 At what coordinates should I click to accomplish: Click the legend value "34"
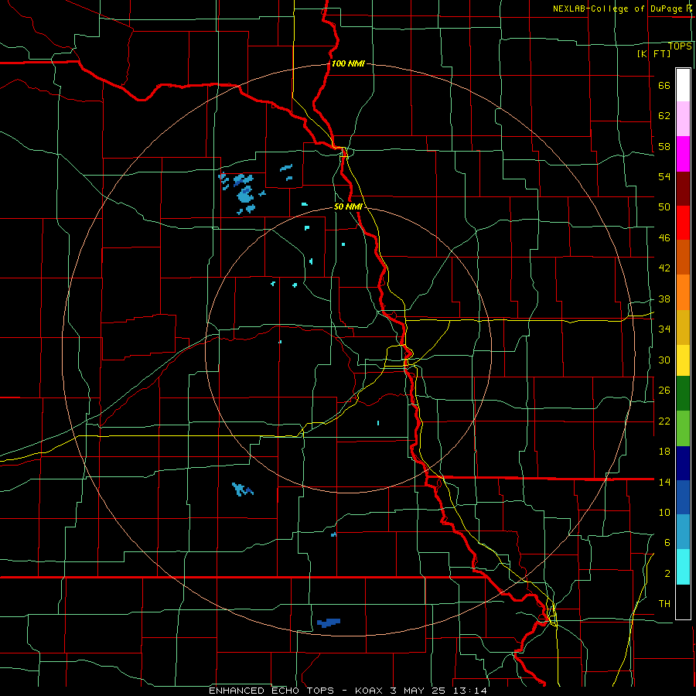coord(664,329)
